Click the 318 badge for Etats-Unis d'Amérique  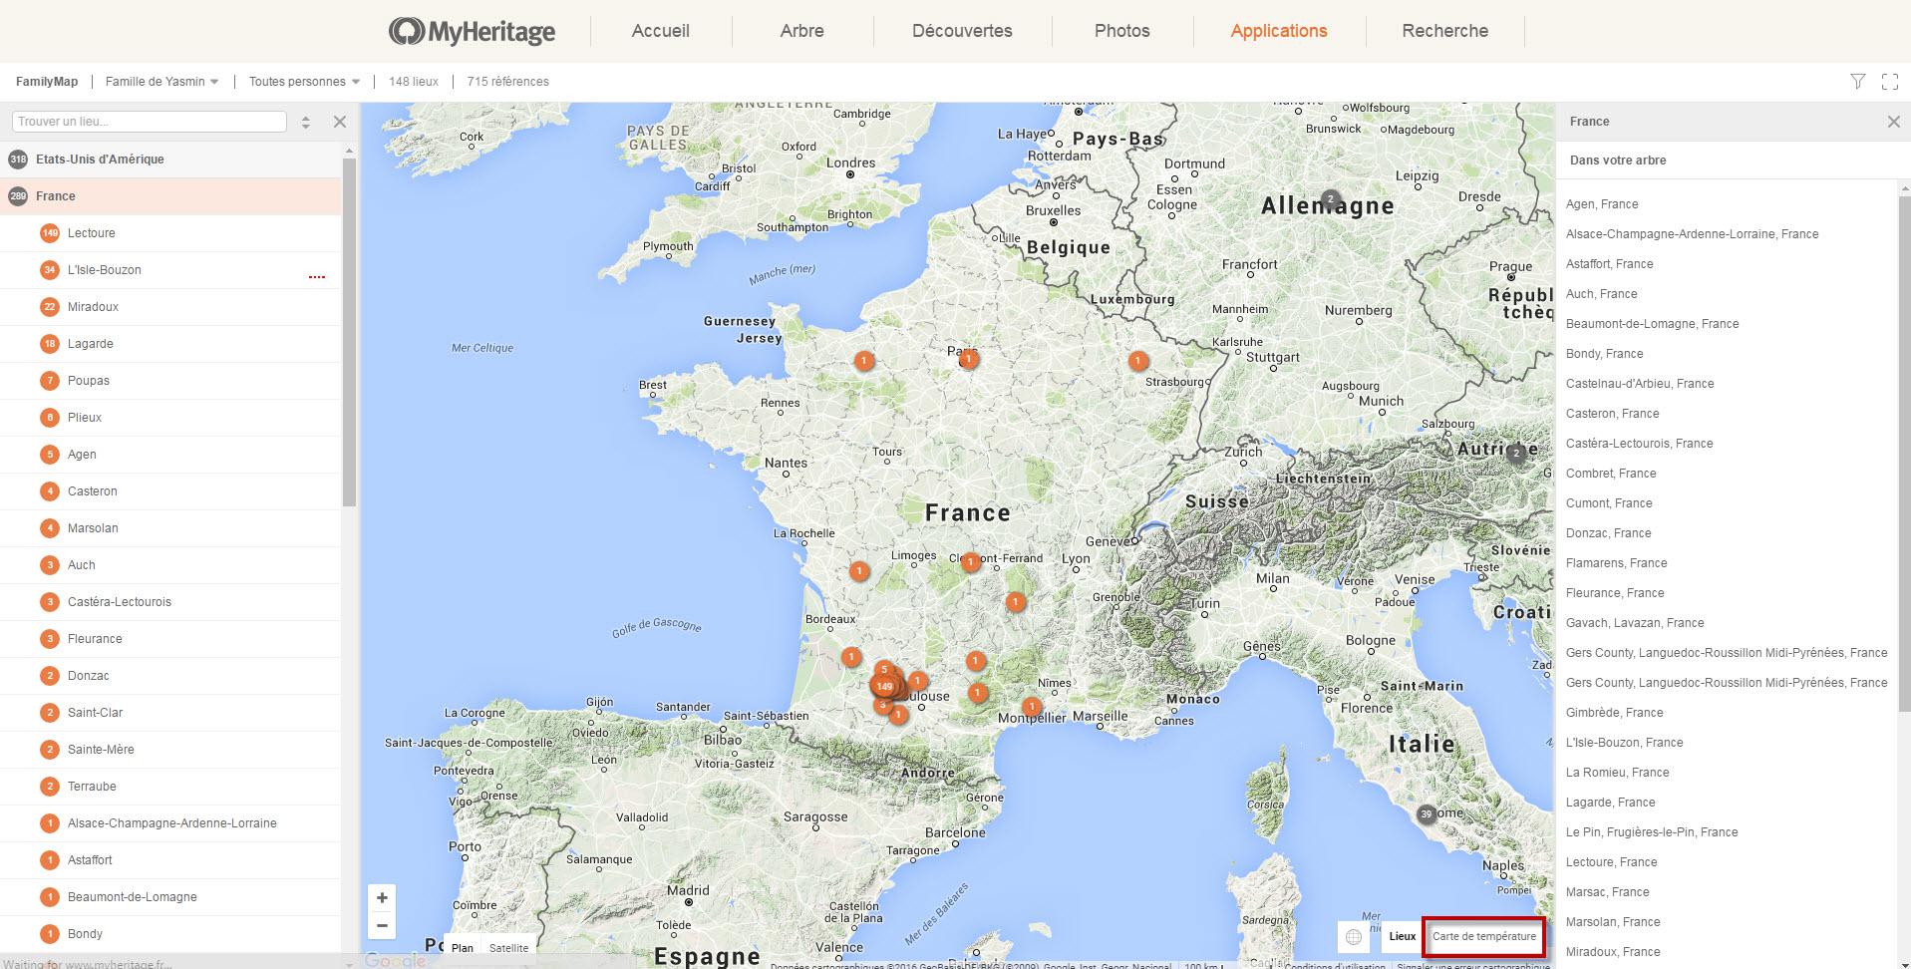(x=18, y=160)
